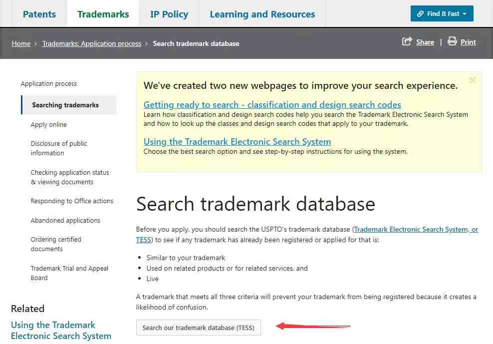Click the 'Similar to your trademark' bullet
The width and height of the screenshot is (493, 344).
(x=186, y=258)
